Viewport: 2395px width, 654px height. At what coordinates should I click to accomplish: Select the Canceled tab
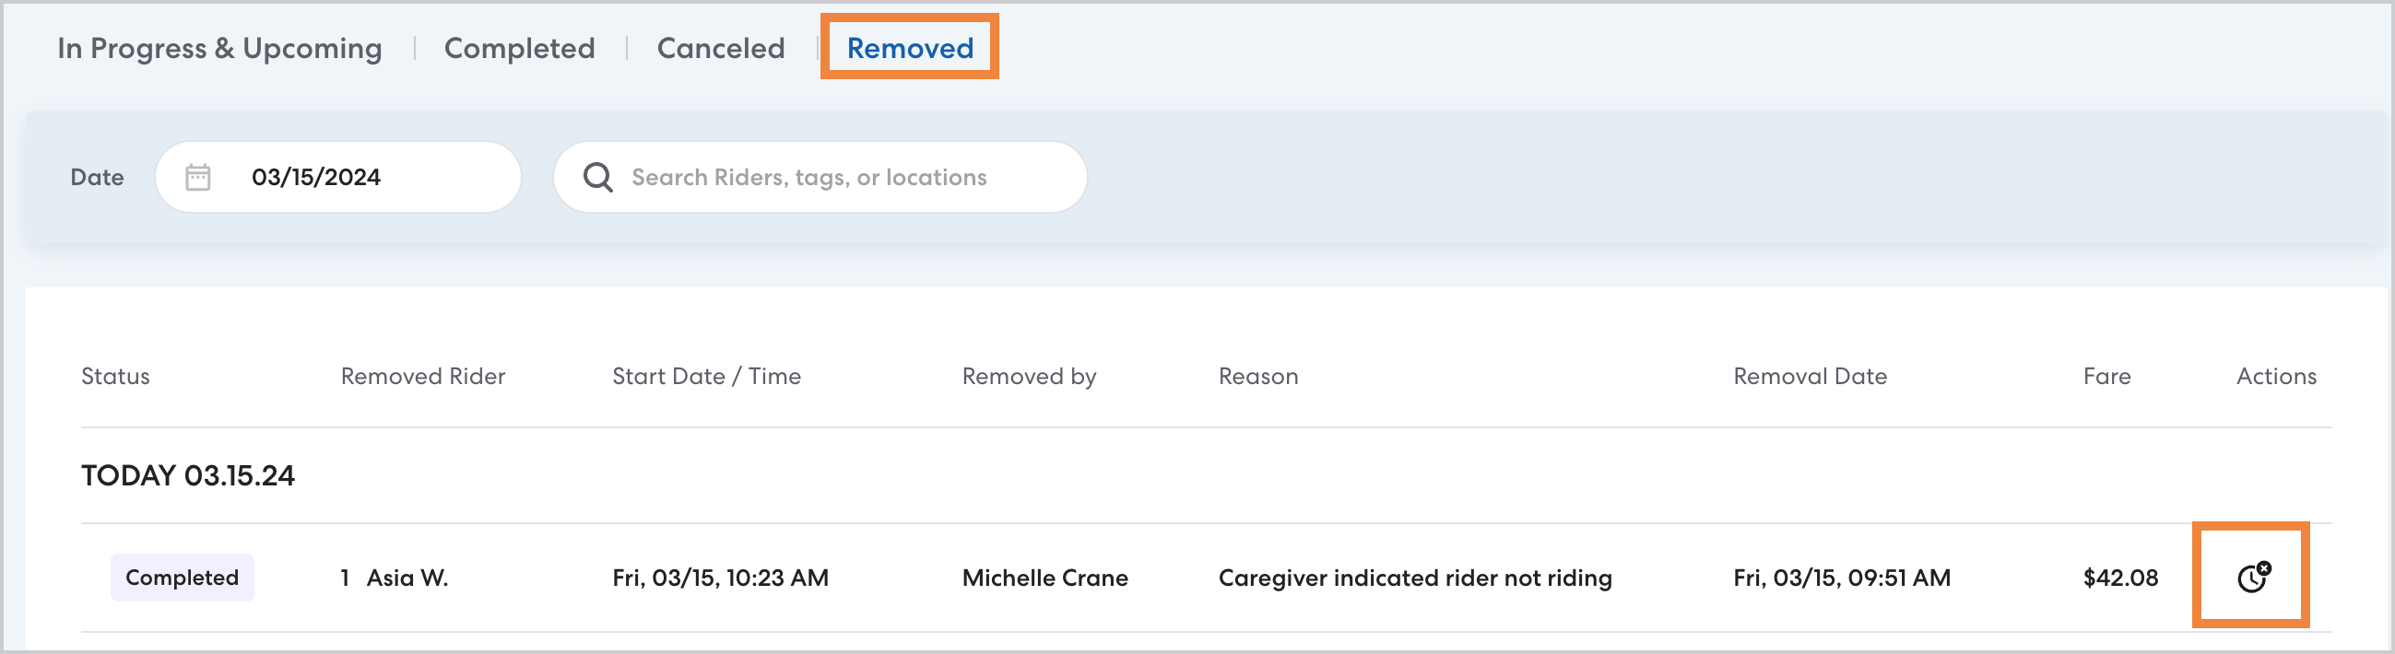click(x=721, y=48)
